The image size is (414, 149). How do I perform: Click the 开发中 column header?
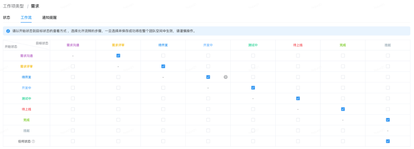[x=208, y=45]
